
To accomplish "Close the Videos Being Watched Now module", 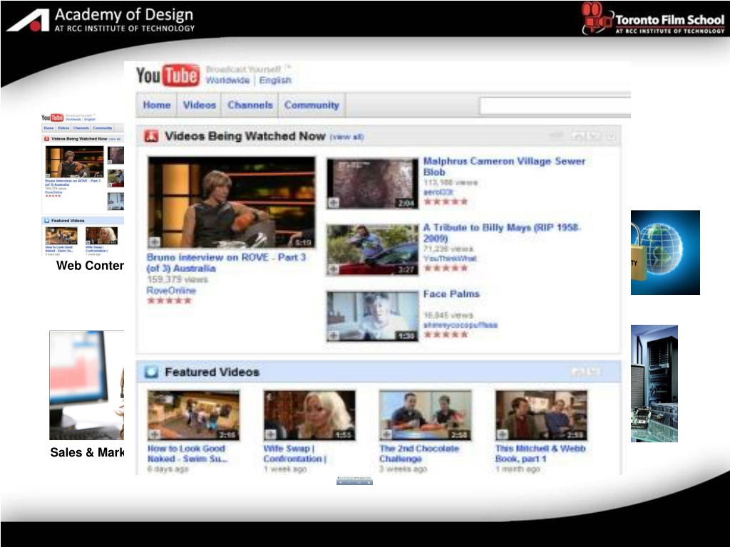I will click(610, 136).
